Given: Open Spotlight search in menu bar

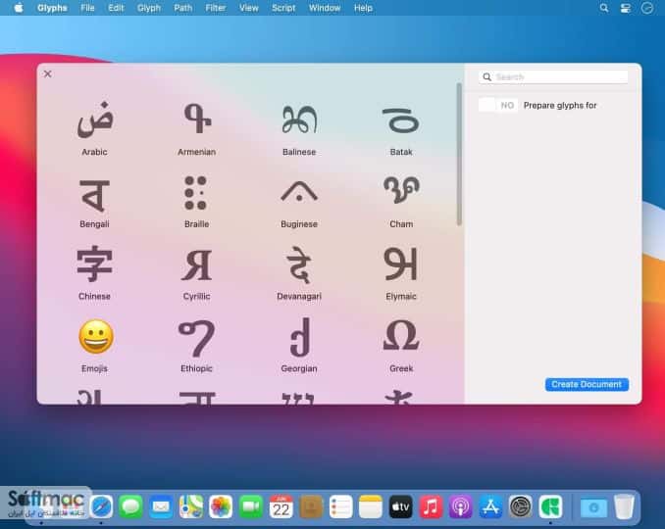Looking at the screenshot, I should coord(604,8).
